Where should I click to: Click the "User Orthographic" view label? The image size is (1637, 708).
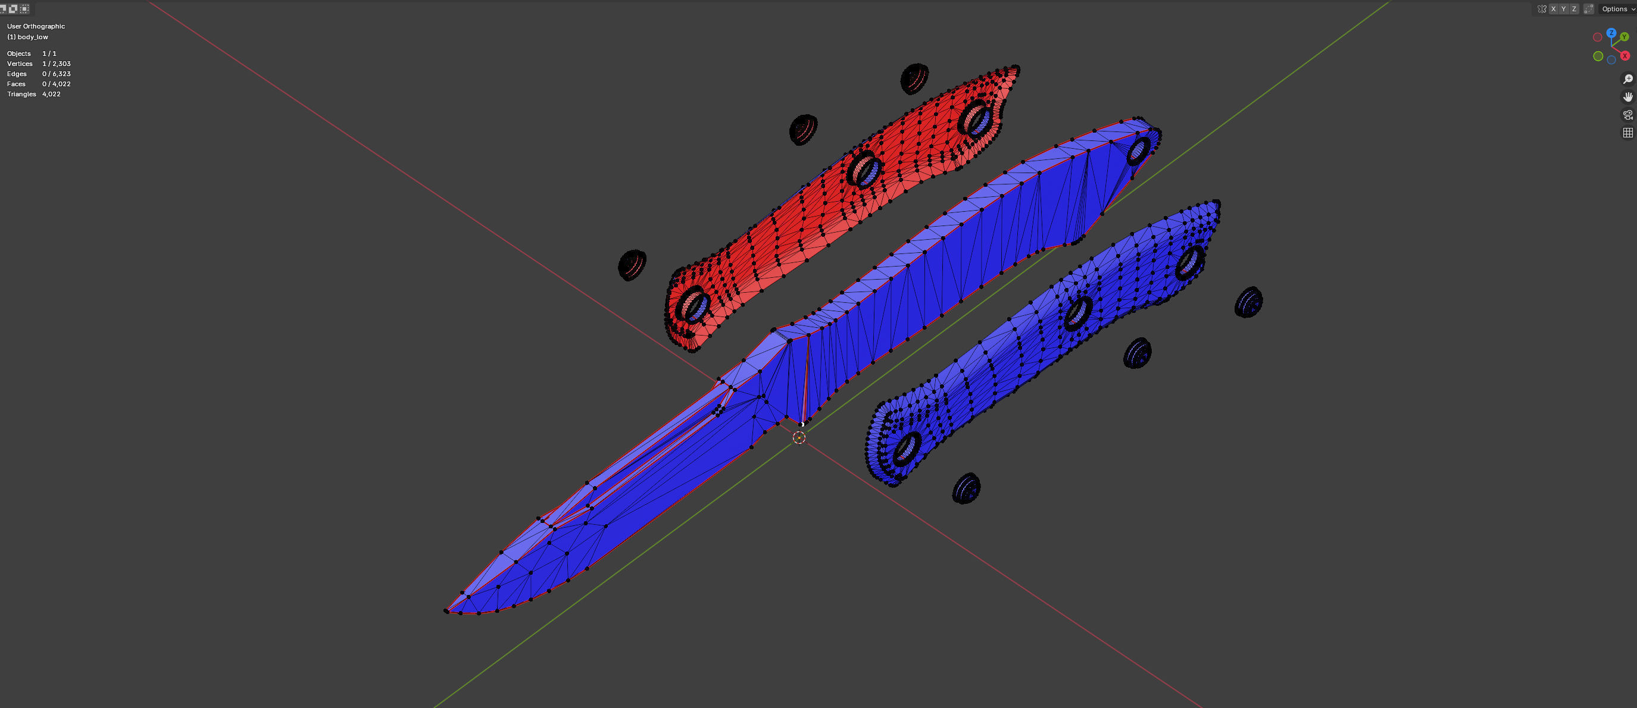pyautogui.click(x=36, y=26)
